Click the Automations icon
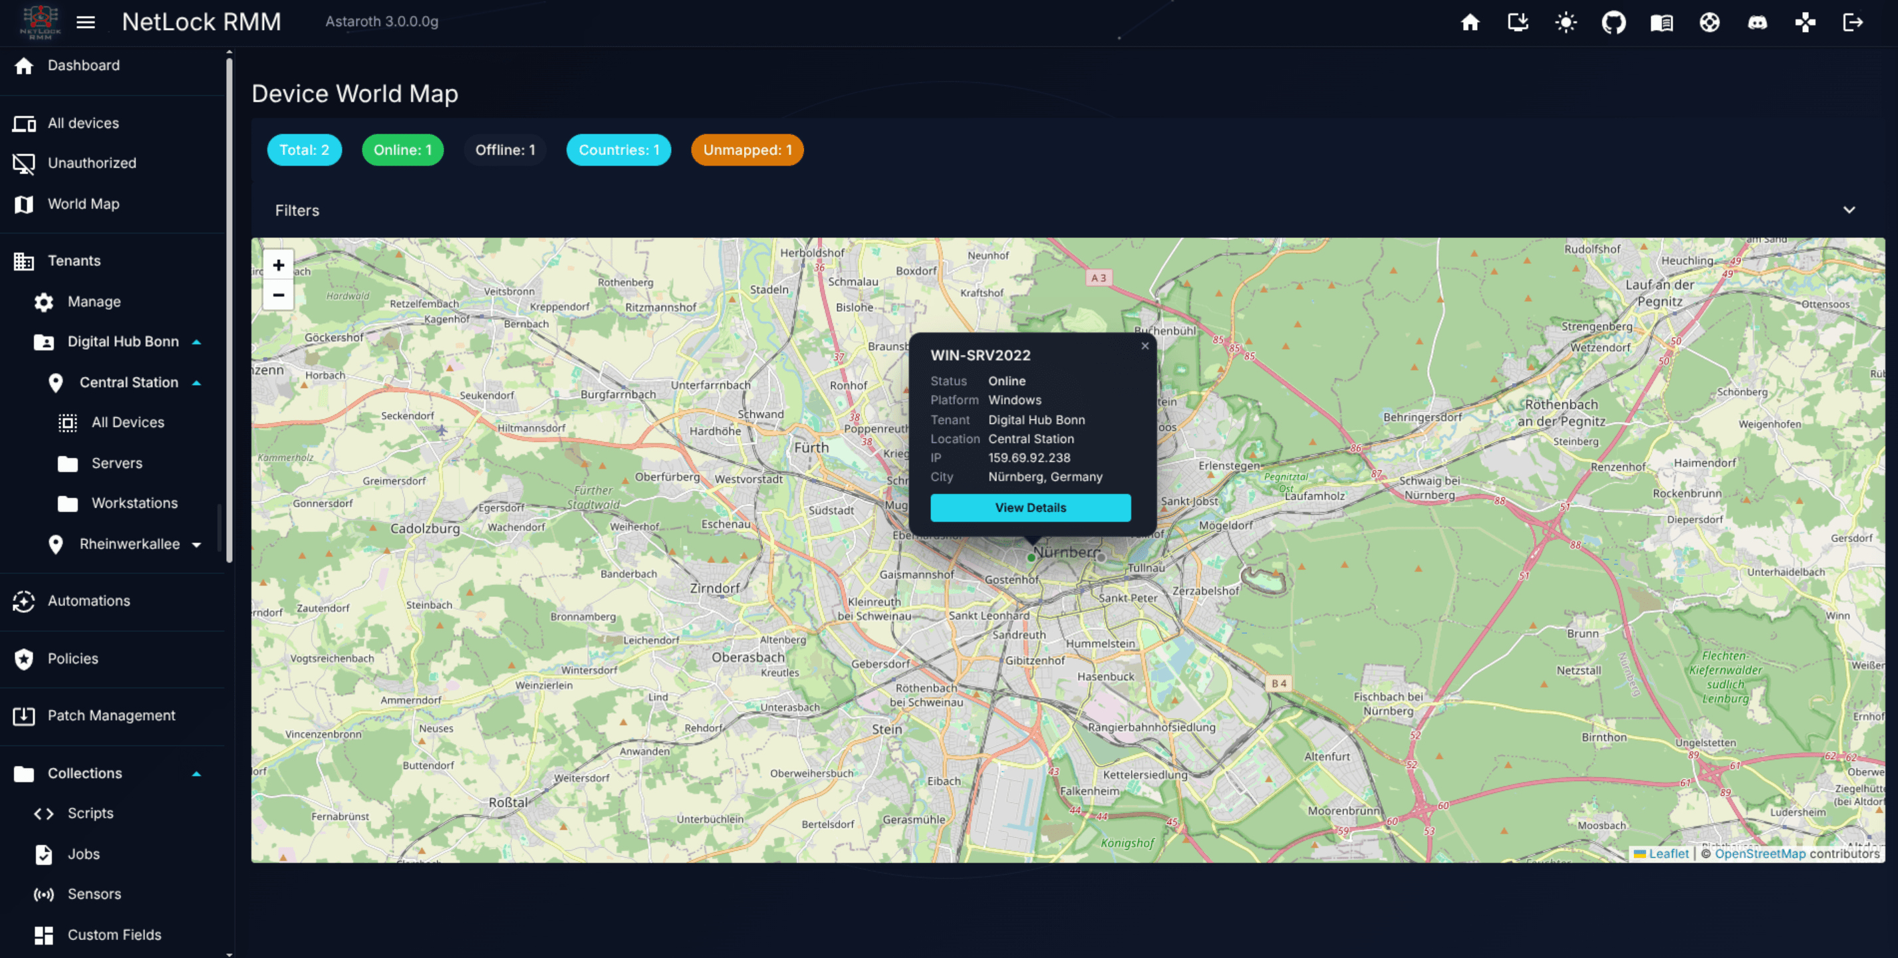 [23, 602]
